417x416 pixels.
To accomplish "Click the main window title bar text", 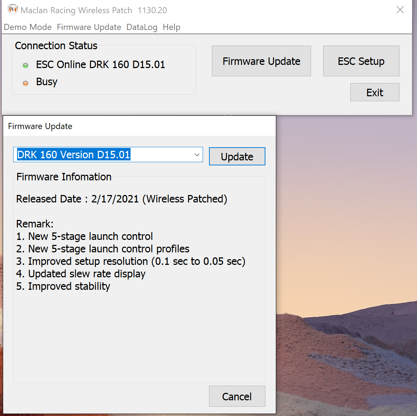I will (93, 10).
